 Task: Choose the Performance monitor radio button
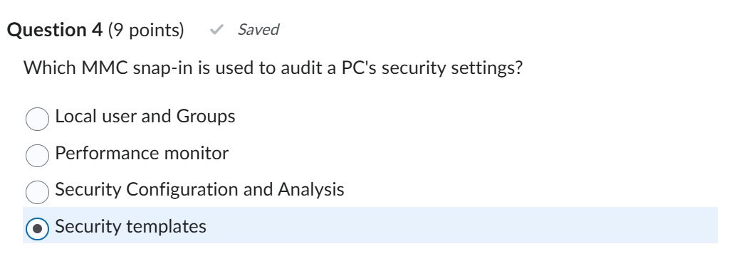[37, 155]
